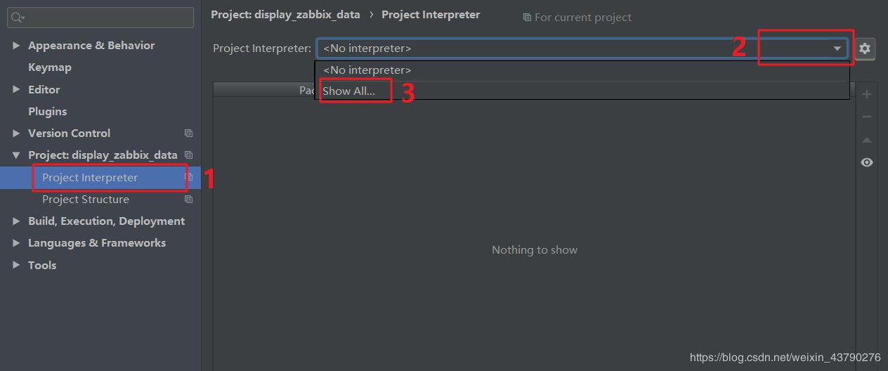The image size is (888, 371).
Task: Click the search magnifier icon in settings
Action: click(18, 18)
